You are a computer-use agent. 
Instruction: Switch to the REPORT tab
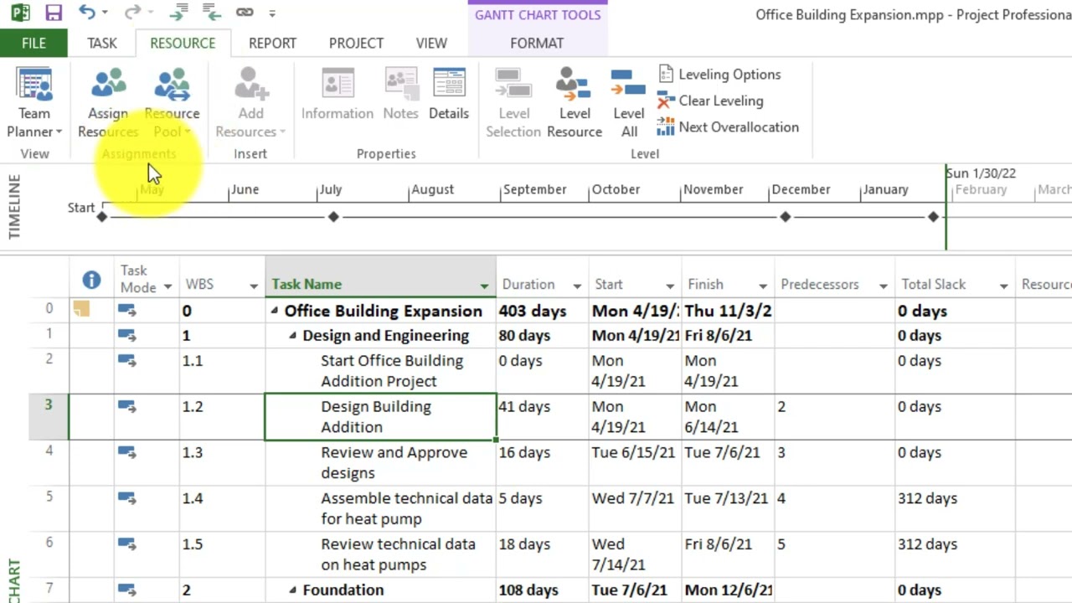pyautogui.click(x=272, y=43)
